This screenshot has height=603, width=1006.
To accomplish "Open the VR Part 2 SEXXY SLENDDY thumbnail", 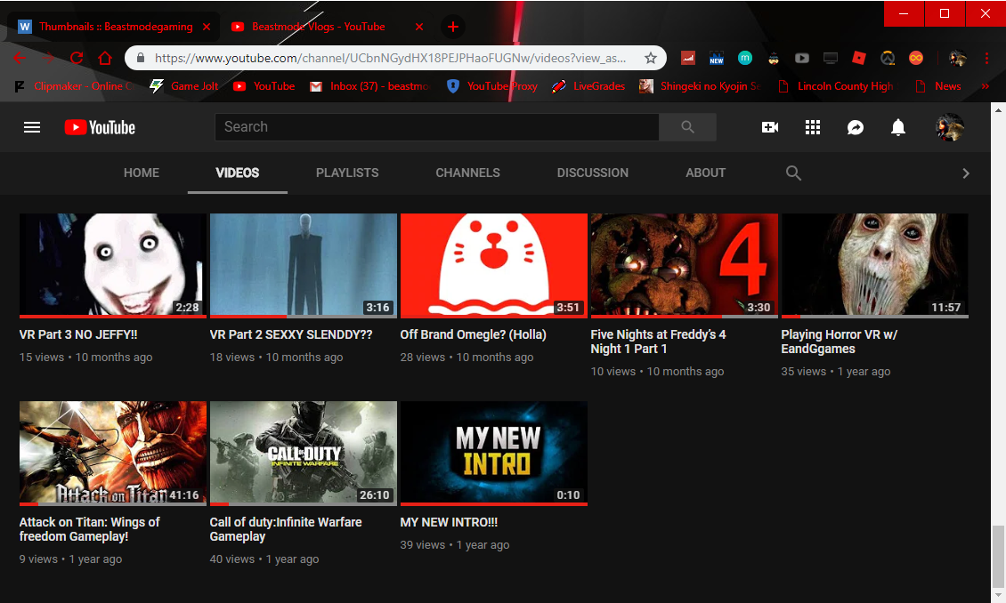I will pyautogui.click(x=304, y=265).
